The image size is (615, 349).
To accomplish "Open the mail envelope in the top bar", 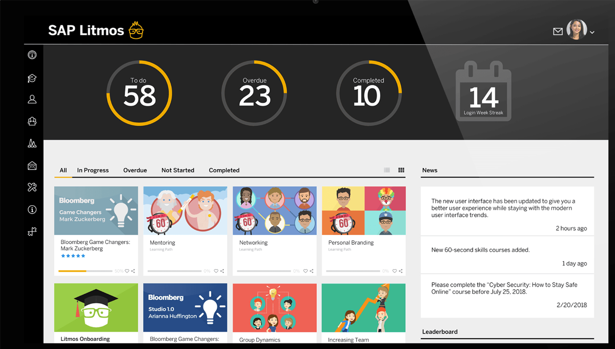I will (x=558, y=31).
